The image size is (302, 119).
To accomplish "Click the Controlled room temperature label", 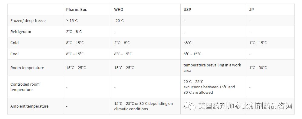I will coord(25,87).
